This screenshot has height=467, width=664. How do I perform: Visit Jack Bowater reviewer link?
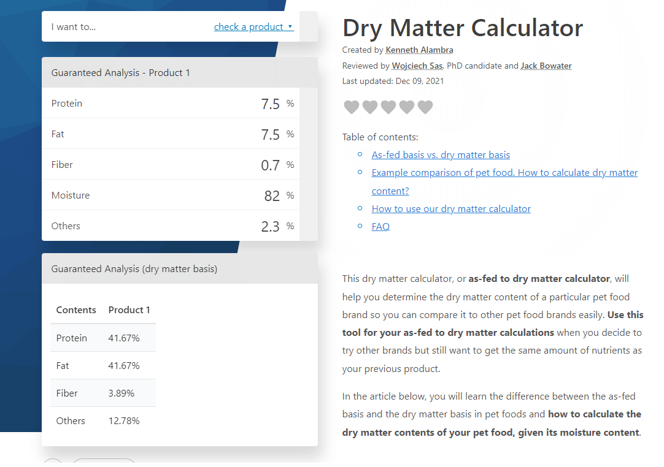[x=546, y=66]
